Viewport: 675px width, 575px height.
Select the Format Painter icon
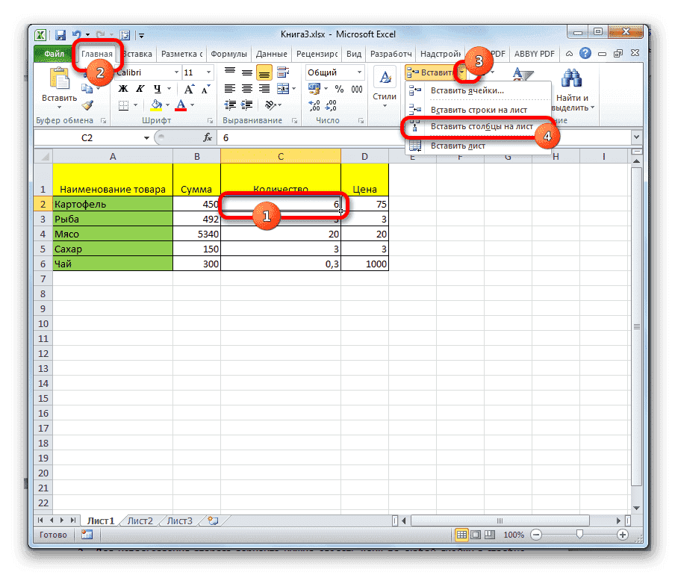coord(87,105)
